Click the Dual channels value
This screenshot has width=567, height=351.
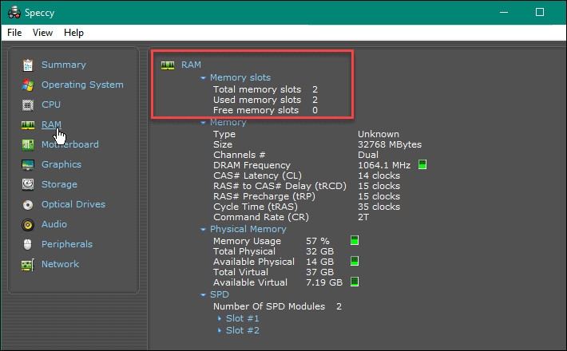tap(368, 155)
